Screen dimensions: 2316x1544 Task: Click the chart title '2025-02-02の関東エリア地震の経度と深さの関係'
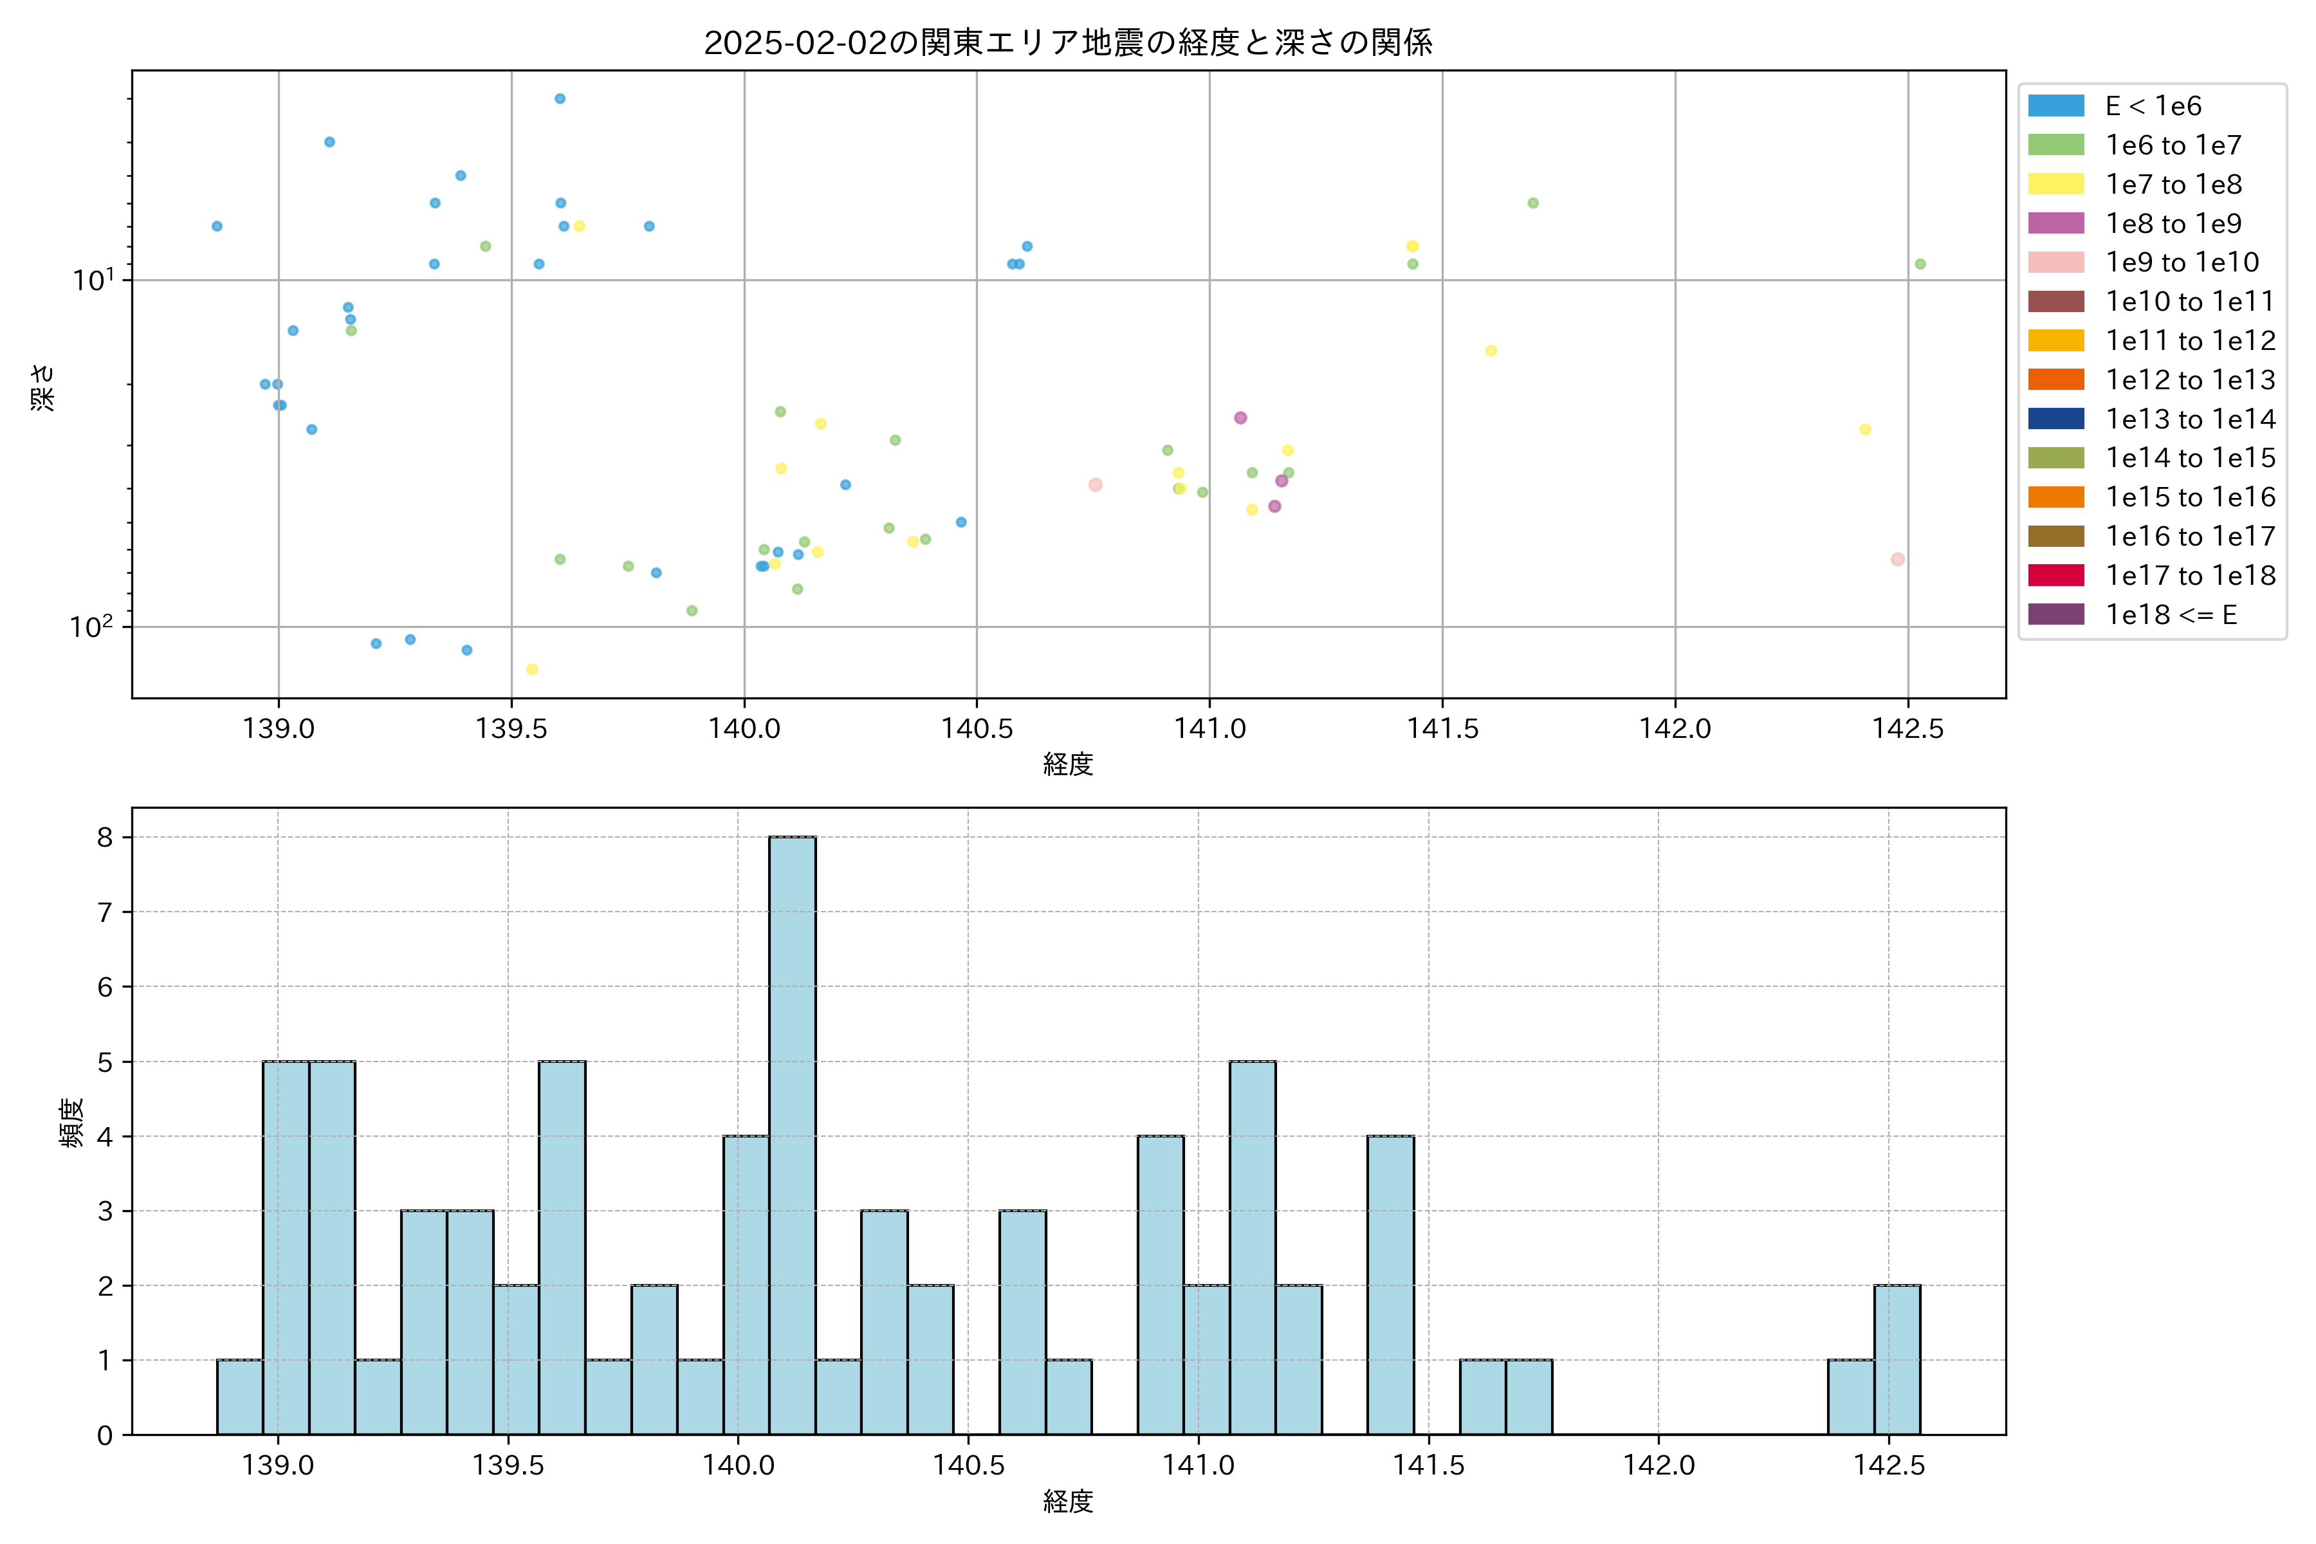click(1067, 42)
